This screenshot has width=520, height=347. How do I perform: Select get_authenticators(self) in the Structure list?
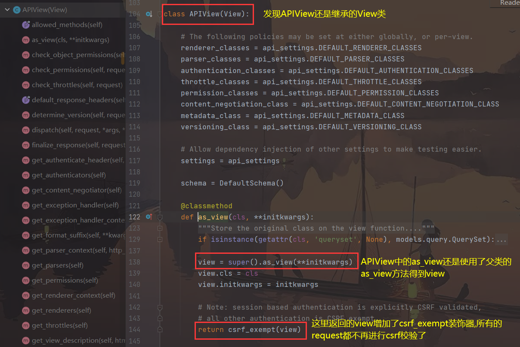[68, 175]
